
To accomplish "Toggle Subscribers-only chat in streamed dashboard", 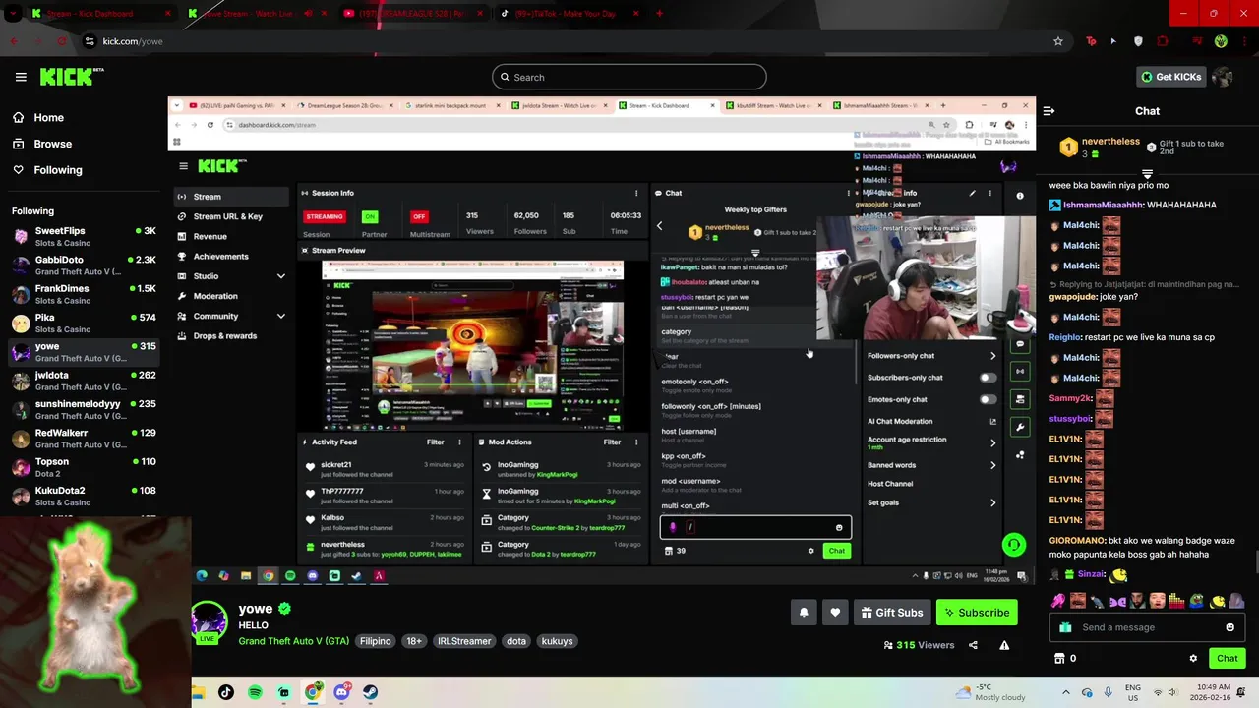I will 987,378.
